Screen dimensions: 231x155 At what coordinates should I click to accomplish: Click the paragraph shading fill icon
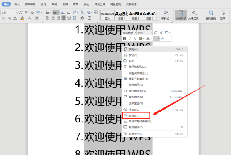point(83,18)
